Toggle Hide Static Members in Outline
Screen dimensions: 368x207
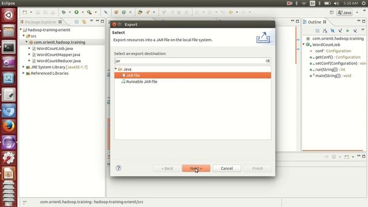tap(340, 30)
